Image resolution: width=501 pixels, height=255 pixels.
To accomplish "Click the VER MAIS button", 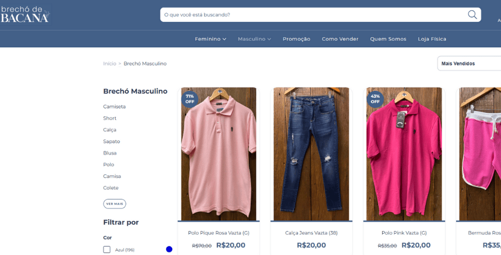I will pyautogui.click(x=115, y=203).
